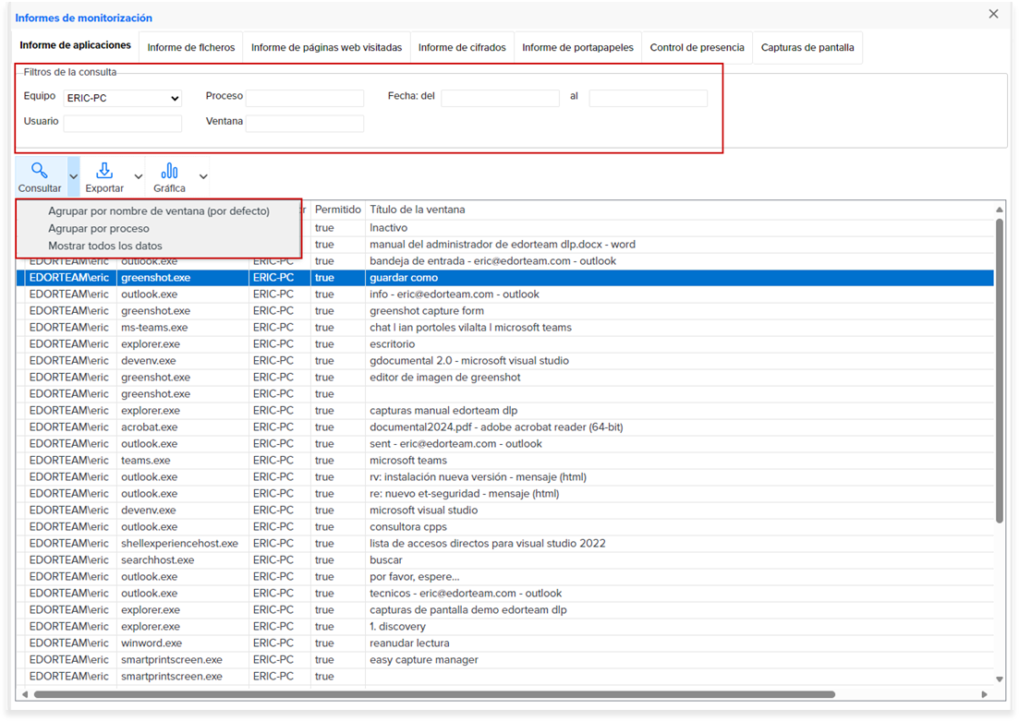This screenshot has width=1019, height=721.
Task: Expand the Gráfica dropdown arrow
Action: [x=203, y=176]
